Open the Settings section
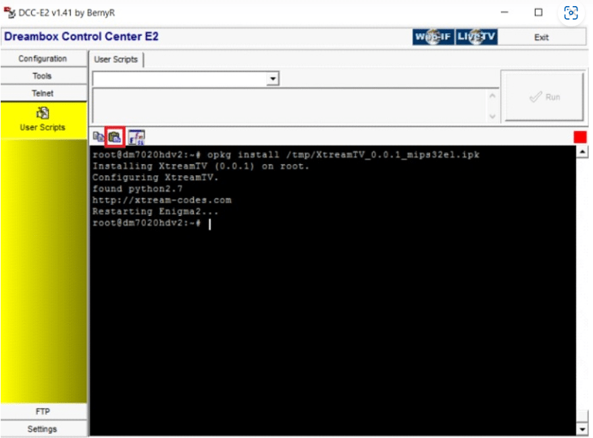This screenshot has height=438, width=593. click(43, 429)
